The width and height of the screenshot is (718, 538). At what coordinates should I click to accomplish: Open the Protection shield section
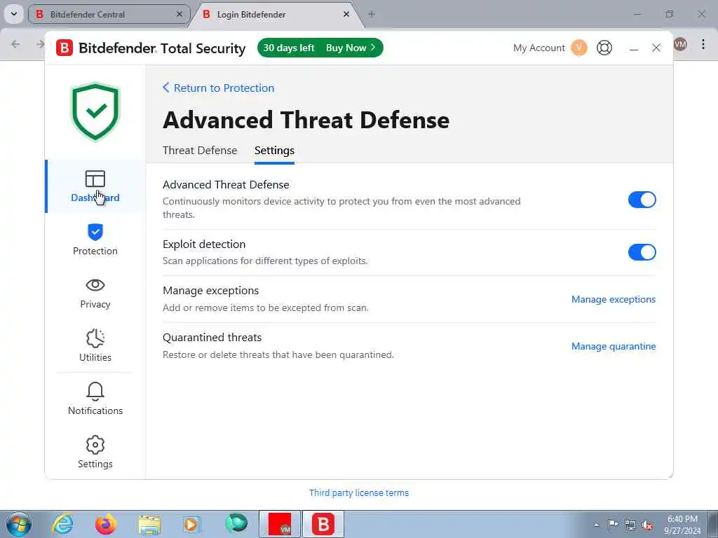pos(95,240)
